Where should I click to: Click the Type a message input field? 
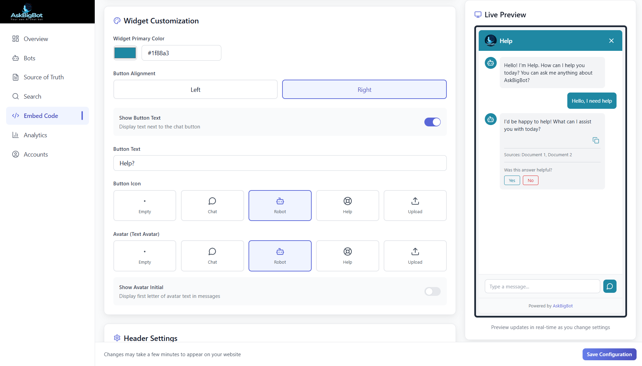(x=542, y=286)
